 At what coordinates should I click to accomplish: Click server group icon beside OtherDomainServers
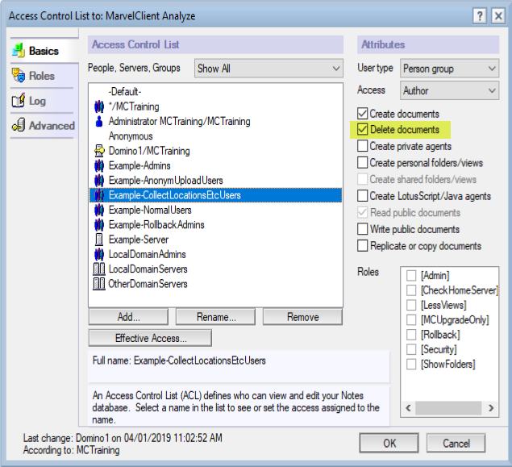coord(99,284)
